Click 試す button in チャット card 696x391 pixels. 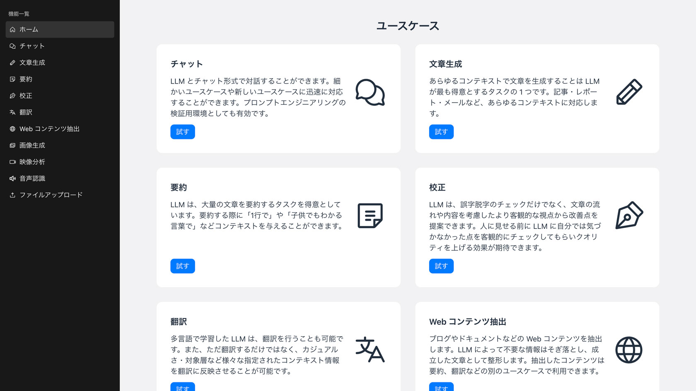(183, 132)
